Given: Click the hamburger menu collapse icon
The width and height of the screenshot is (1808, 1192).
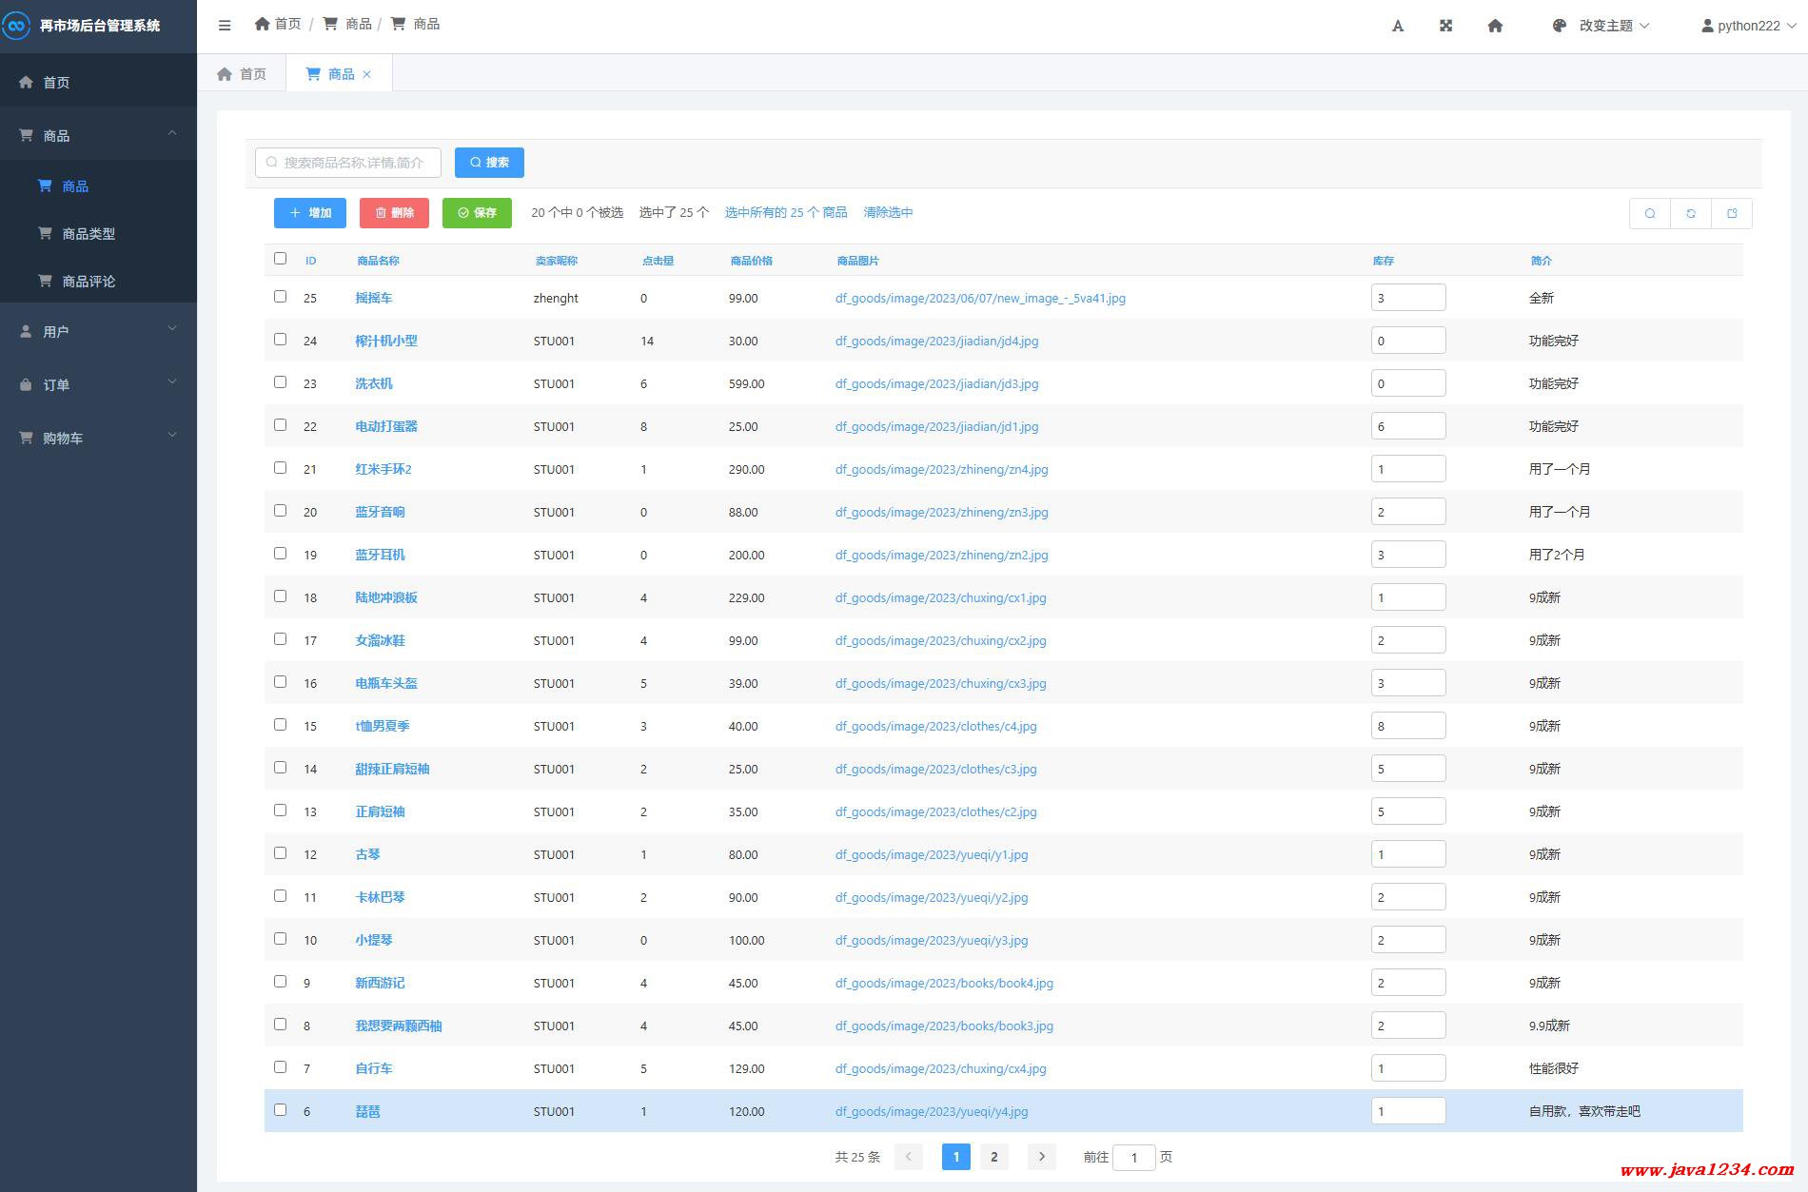Looking at the screenshot, I should pyautogui.click(x=225, y=26).
